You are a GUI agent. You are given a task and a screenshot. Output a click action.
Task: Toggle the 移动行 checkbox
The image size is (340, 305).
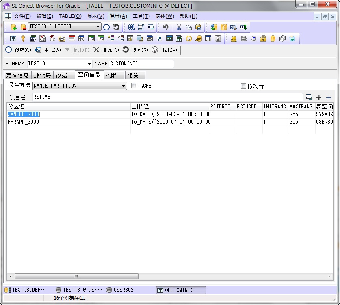coord(243,86)
